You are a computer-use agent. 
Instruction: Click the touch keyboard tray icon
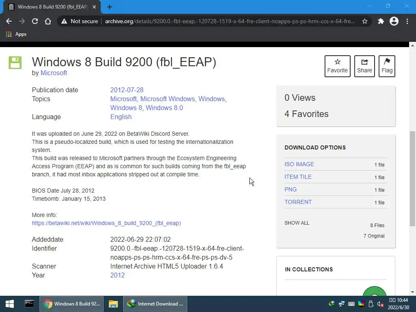pos(351,304)
